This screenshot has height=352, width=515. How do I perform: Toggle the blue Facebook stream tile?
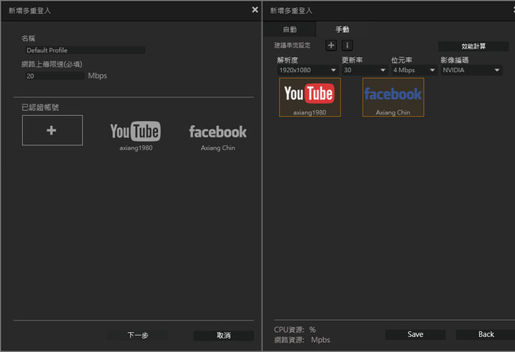click(x=393, y=97)
